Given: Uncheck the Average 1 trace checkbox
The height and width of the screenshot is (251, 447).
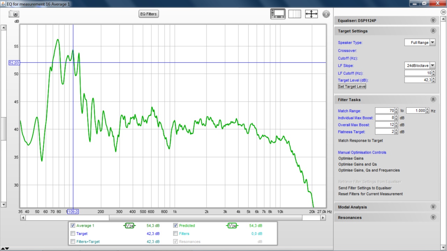Looking at the screenshot, I should tap(73, 226).
